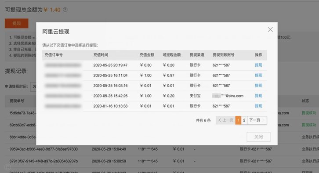Click 申请提现时间 date input in background
The height and width of the screenshot is (173, 319).
tap(33, 87)
